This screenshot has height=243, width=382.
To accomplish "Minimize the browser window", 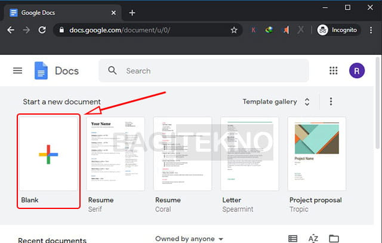I will [325, 8].
